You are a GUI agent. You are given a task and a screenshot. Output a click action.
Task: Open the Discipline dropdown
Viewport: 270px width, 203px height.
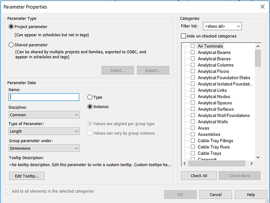[44, 115]
